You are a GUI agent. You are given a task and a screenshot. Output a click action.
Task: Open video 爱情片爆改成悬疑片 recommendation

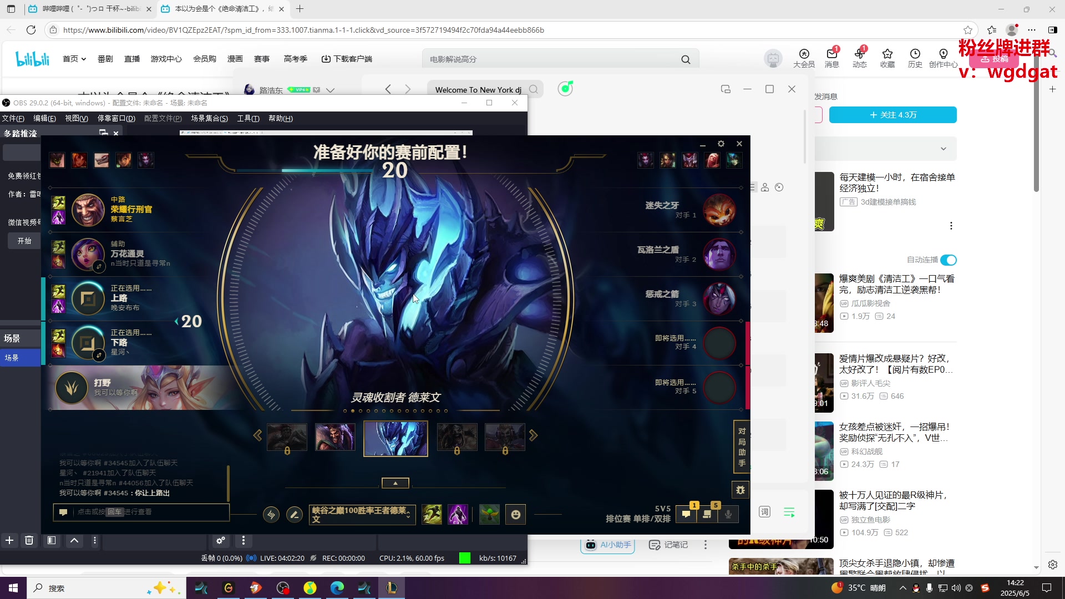coord(896,364)
